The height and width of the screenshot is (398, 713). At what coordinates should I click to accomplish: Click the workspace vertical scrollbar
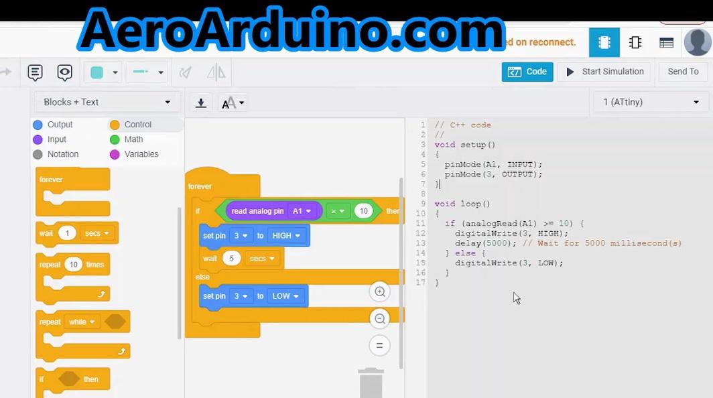coord(401,273)
